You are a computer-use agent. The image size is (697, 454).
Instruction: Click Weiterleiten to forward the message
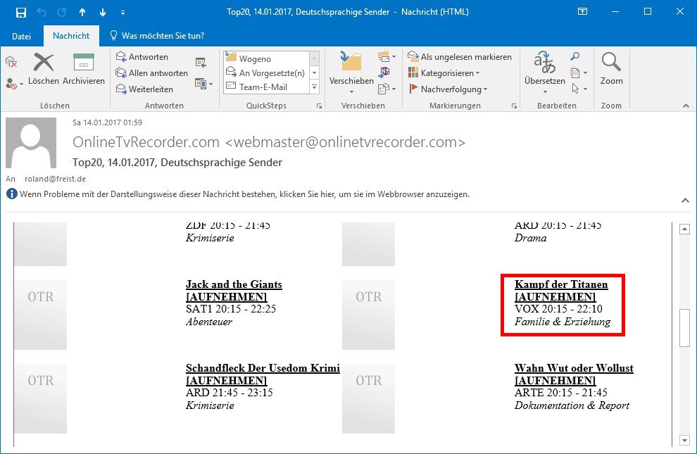145,89
